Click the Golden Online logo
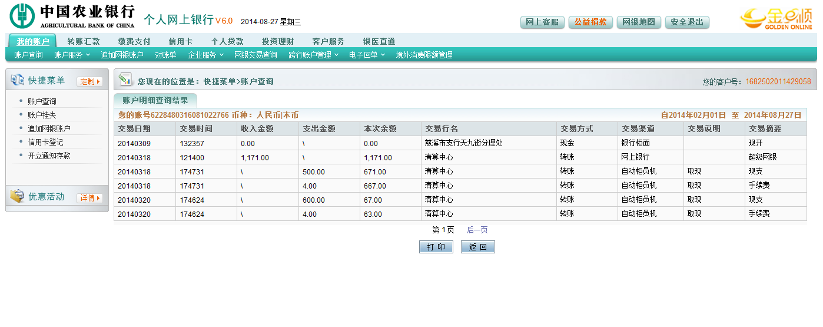 click(x=776, y=18)
